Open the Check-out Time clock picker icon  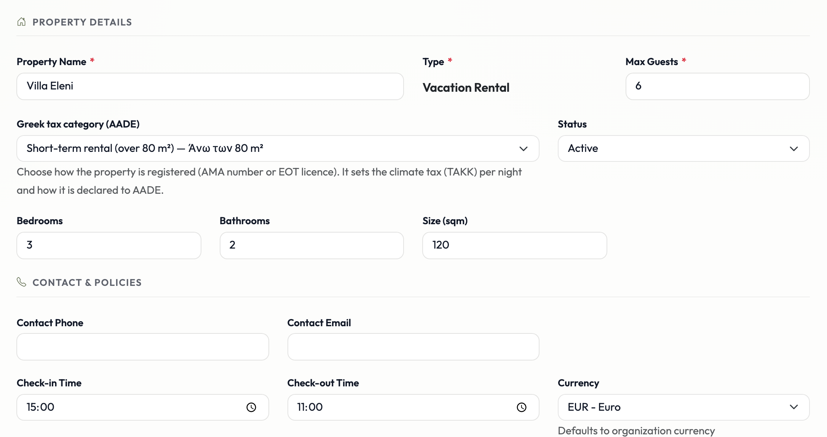pyautogui.click(x=522, y=407)
